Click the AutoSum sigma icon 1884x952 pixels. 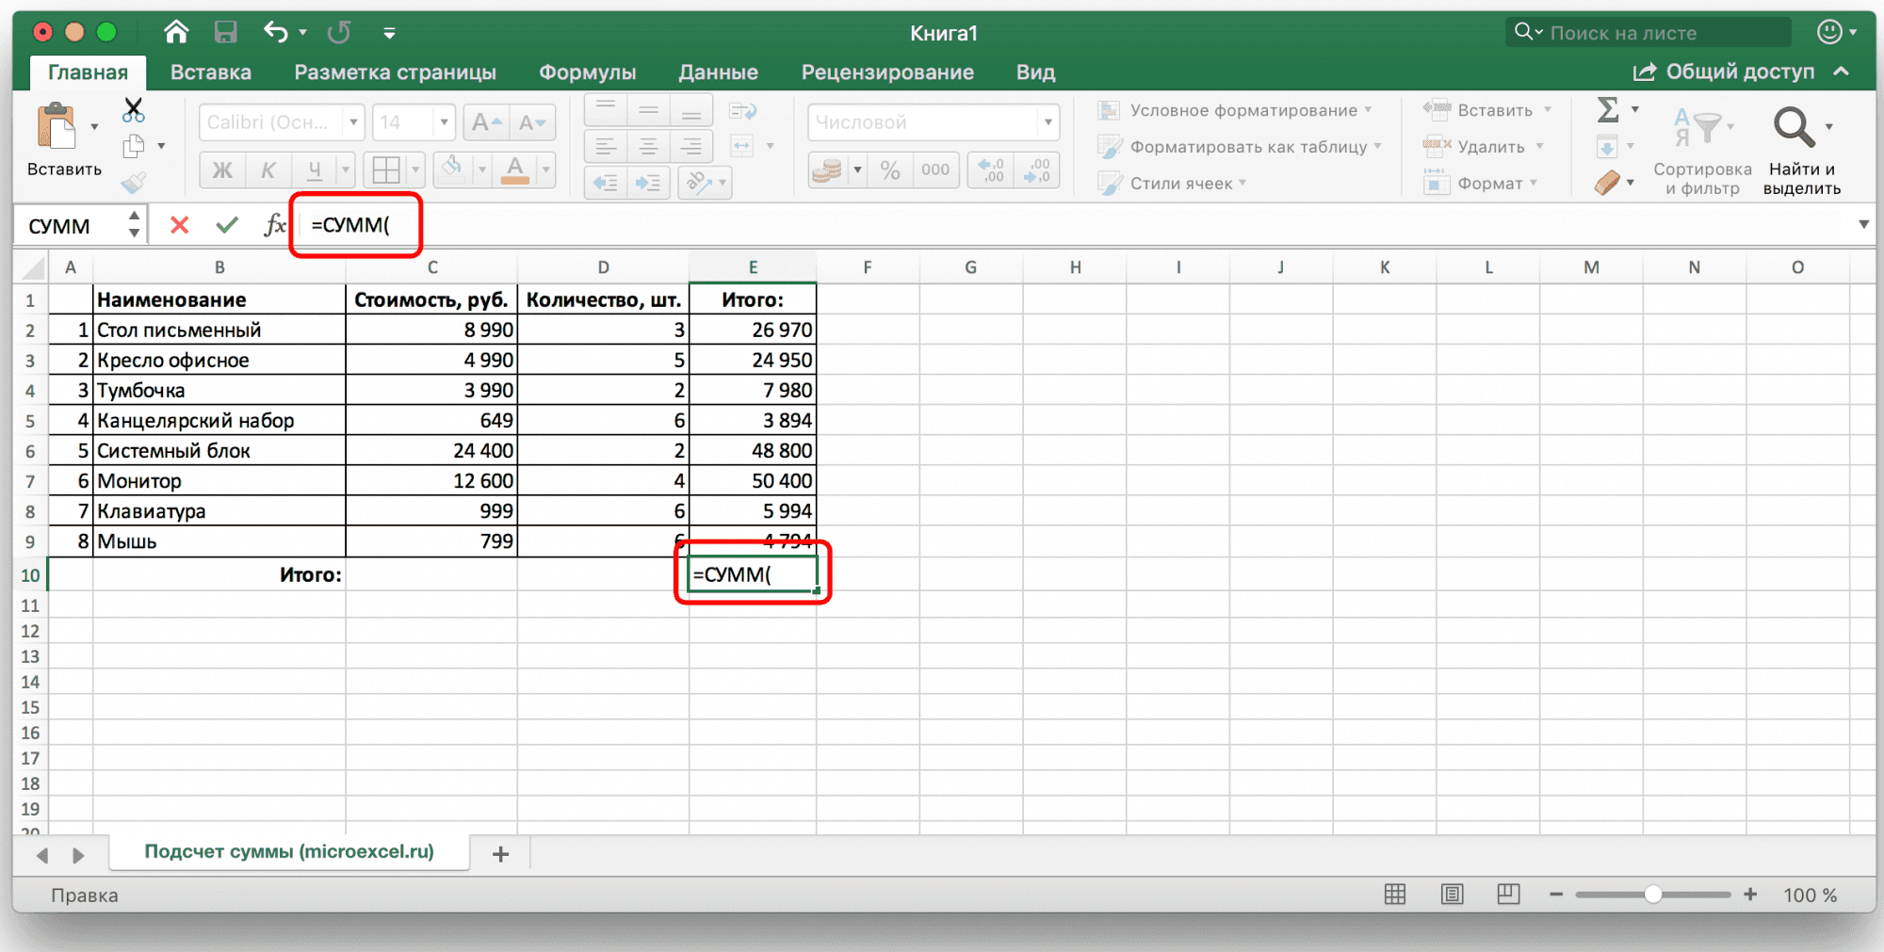[1608, 110]
